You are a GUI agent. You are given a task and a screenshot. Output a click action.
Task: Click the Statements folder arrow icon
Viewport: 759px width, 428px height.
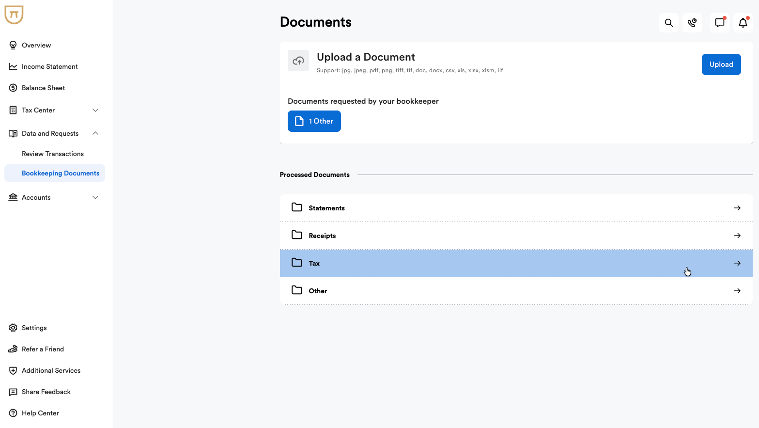pyautogui.click(x=737, y=208)
